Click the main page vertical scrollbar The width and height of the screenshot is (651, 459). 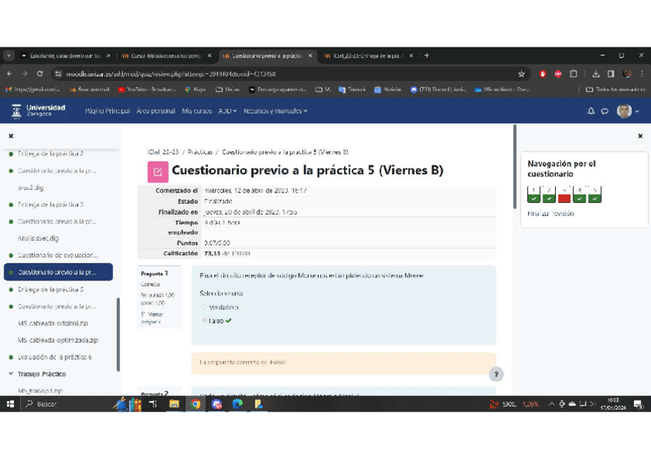pyautogui.click(x=515, y=166)
